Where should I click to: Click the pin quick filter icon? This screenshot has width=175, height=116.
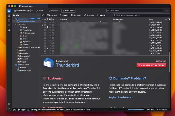[x=43, y=15]
